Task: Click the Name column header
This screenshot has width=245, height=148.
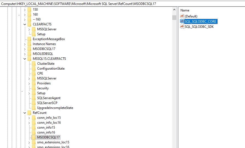Action: 185,10
